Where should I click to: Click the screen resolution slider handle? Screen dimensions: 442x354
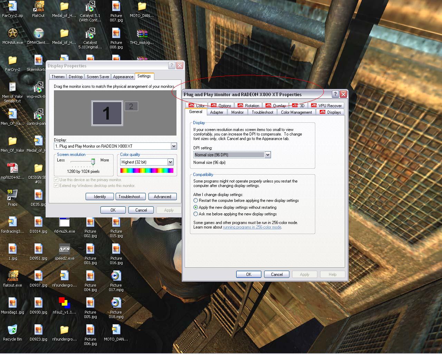pos(93,161)
